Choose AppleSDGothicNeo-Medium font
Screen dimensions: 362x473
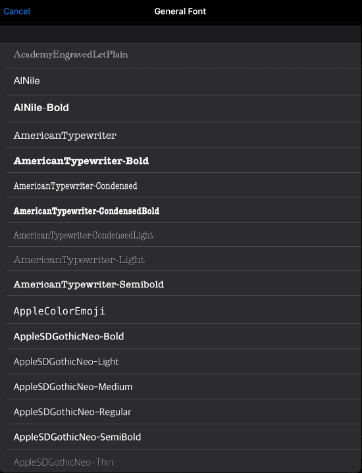coord(181,386)
